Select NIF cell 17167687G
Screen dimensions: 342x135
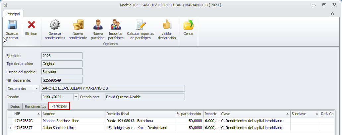coord(27,121)
